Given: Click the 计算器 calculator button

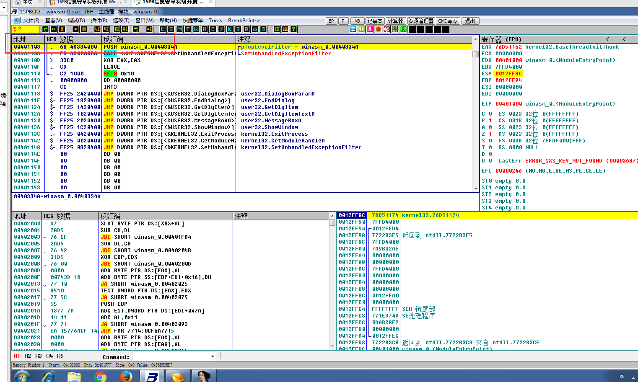Looking at the screenshot, I should click(x=395, y=21).
